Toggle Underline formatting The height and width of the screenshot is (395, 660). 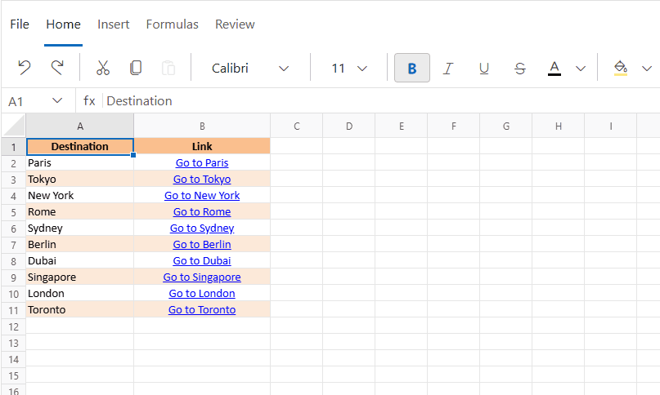(484, 68)
